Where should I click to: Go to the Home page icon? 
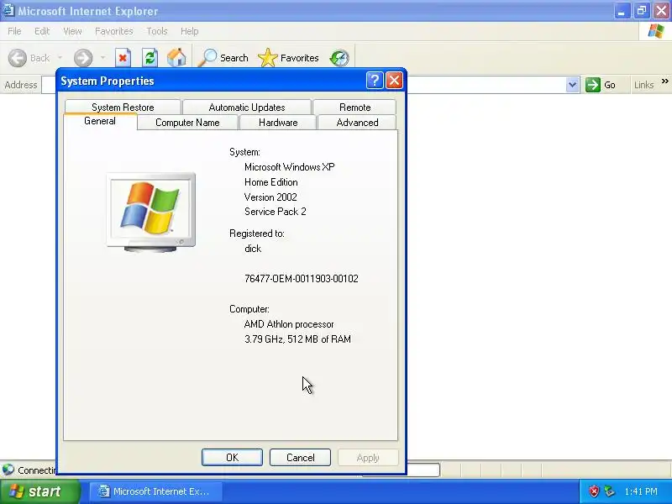(x=176, y=58)
